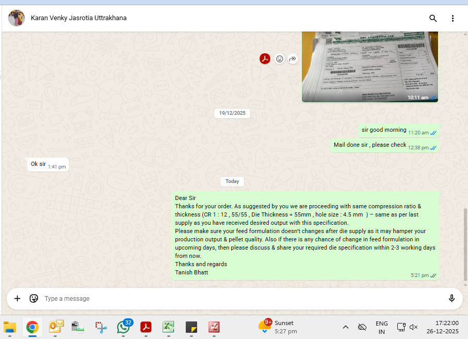Record a voice message with microphone
Screen dimensions: 468x339
pos(451,298)
